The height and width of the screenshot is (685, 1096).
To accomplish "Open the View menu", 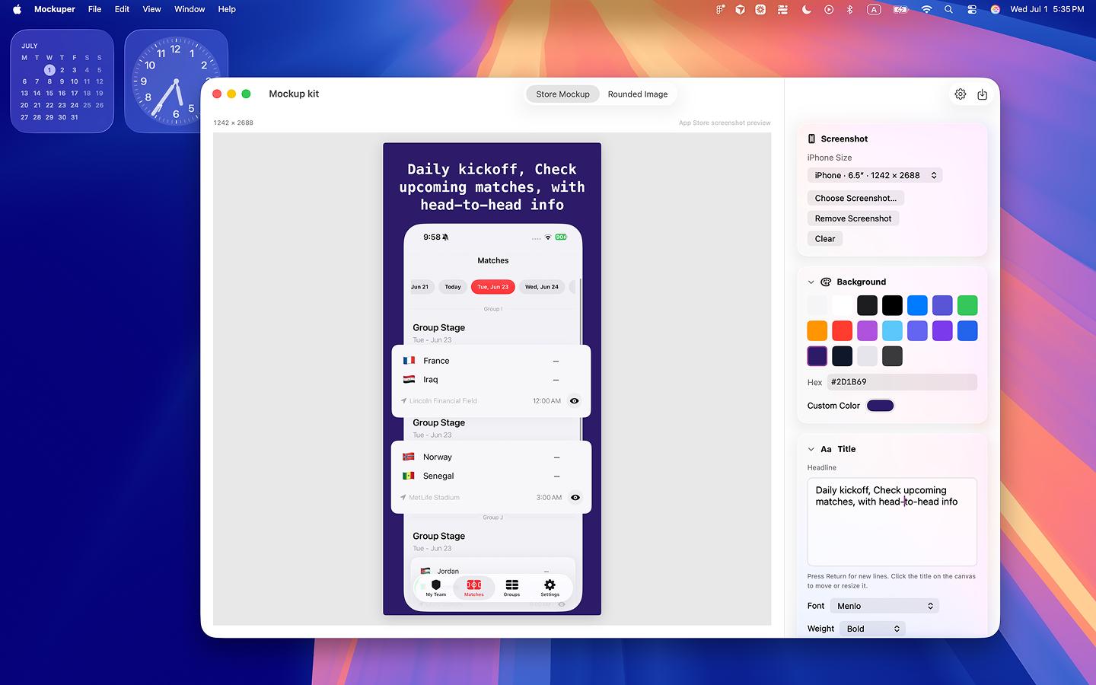I will tap(152, 9).
